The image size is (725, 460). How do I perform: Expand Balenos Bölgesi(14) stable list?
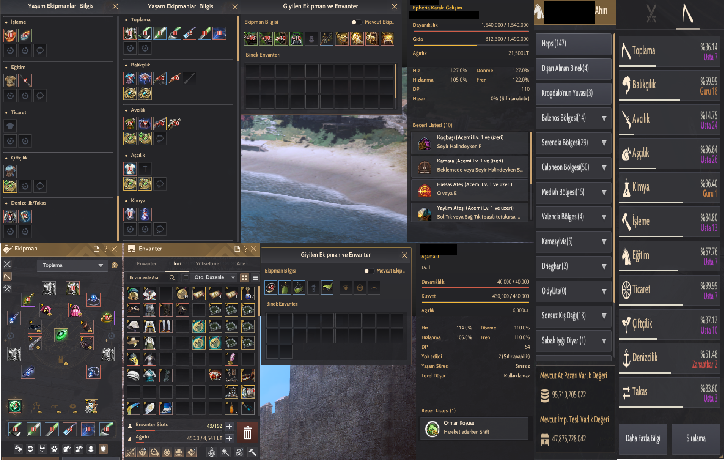click(x=574, y=118)
